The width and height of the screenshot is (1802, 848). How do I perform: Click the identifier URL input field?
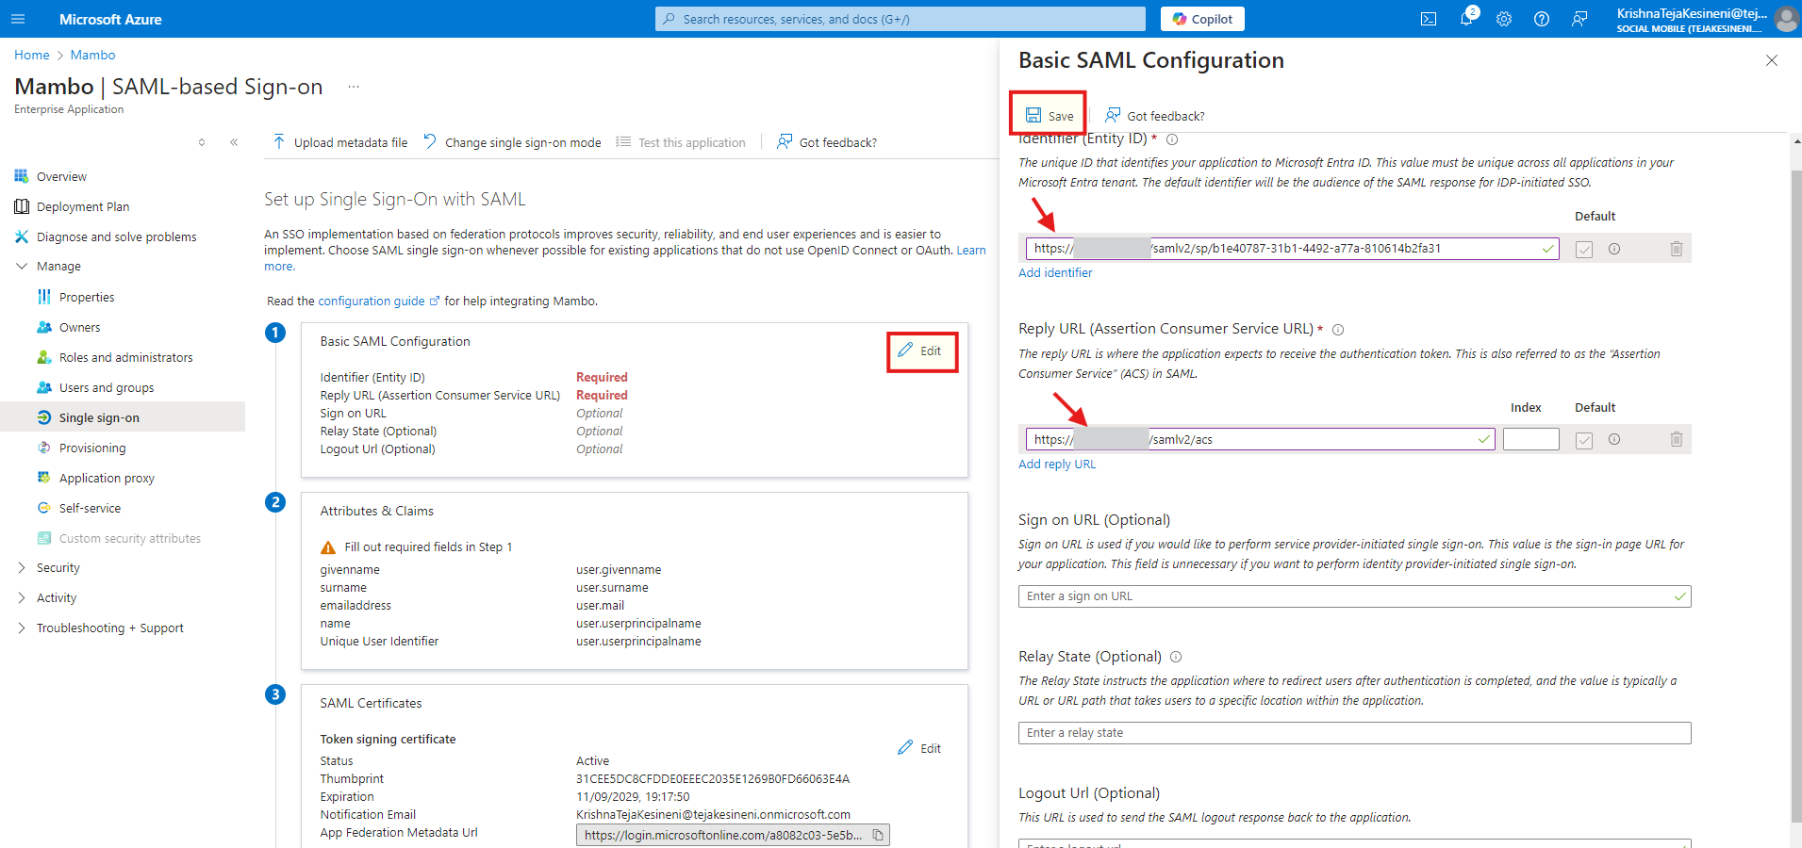pos(1292,249)
